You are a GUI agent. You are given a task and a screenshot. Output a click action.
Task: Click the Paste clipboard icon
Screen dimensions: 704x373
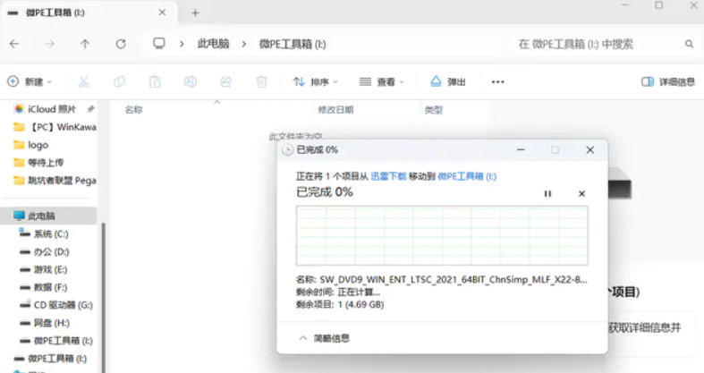[155, 81]
